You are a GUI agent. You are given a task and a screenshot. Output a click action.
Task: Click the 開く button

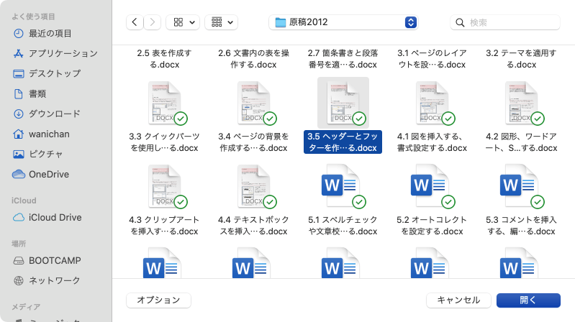(x=528, y=300)
